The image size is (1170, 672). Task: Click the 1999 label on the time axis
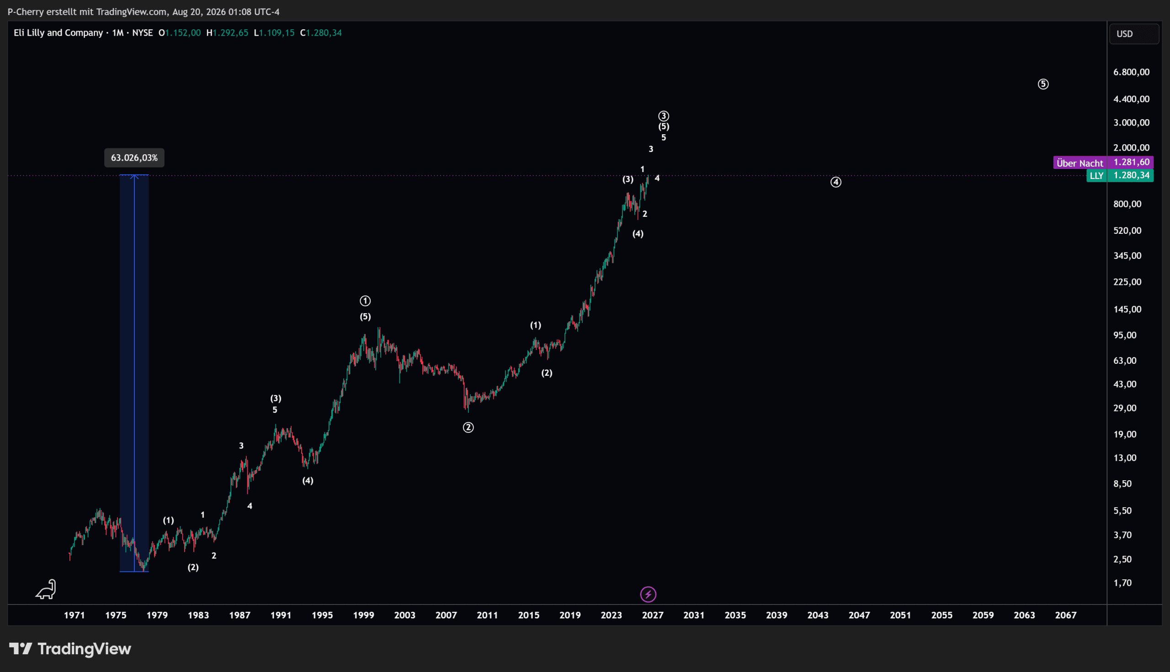click(x=363, y=615)
